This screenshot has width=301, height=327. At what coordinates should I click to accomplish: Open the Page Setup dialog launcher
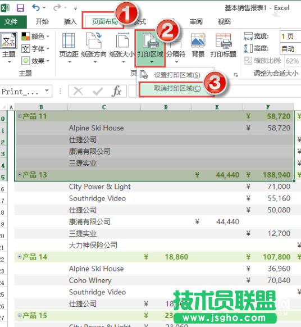click(x=235, y=75)
